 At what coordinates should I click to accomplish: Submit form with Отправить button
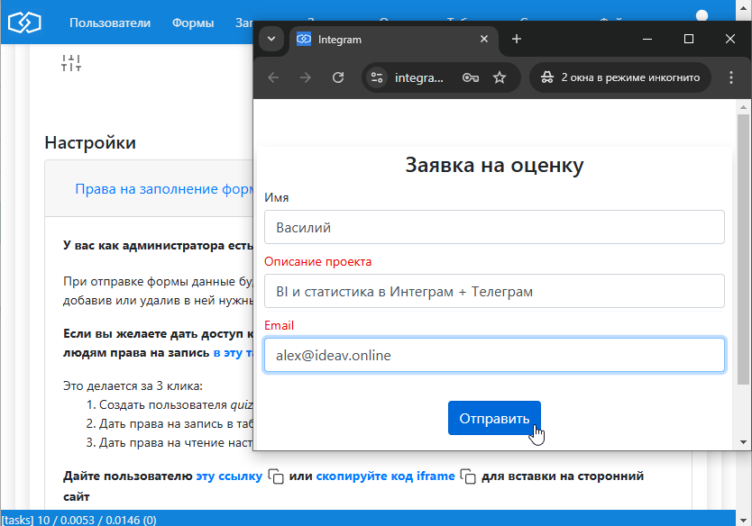[x=494, y=418]
